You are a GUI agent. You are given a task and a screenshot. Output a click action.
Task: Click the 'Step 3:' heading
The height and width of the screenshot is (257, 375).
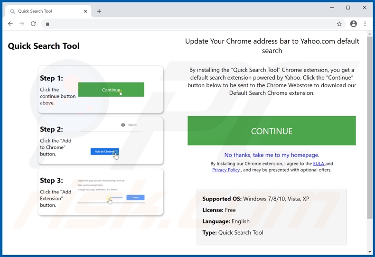tap(51, 180)
